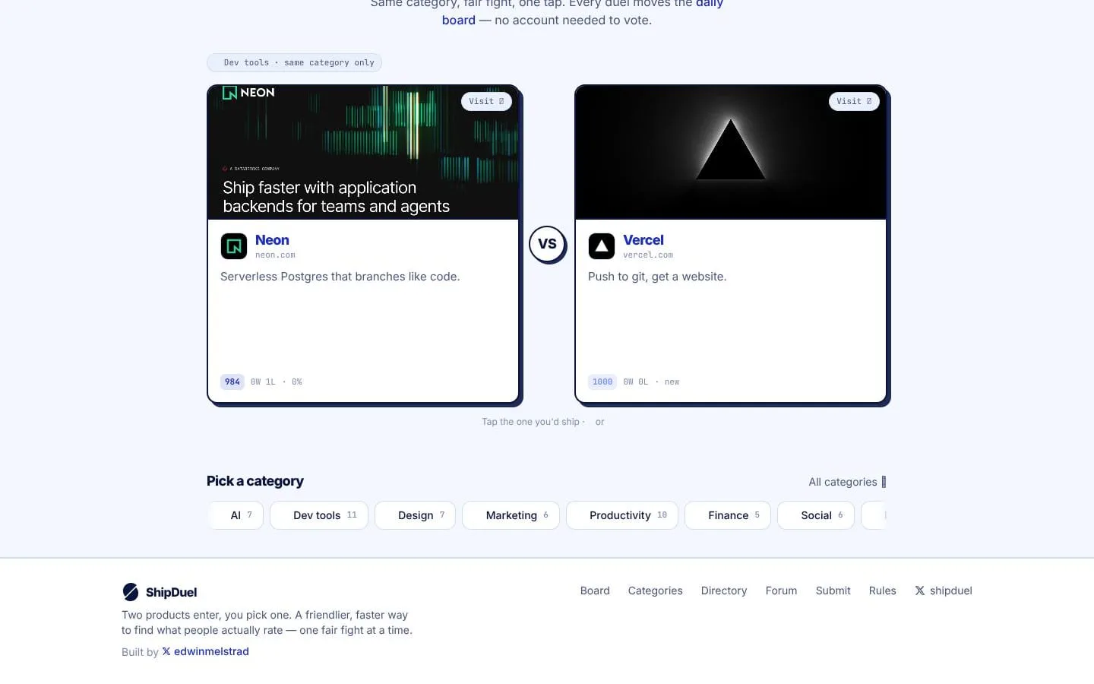Image resolution: width=1094 pixels, height=684 pixels.
Task: Select the Marketing category chip
Action: 511,515
